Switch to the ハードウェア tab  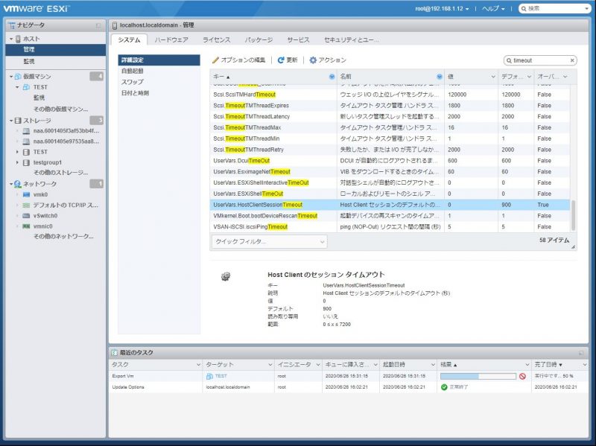(171, 40)
